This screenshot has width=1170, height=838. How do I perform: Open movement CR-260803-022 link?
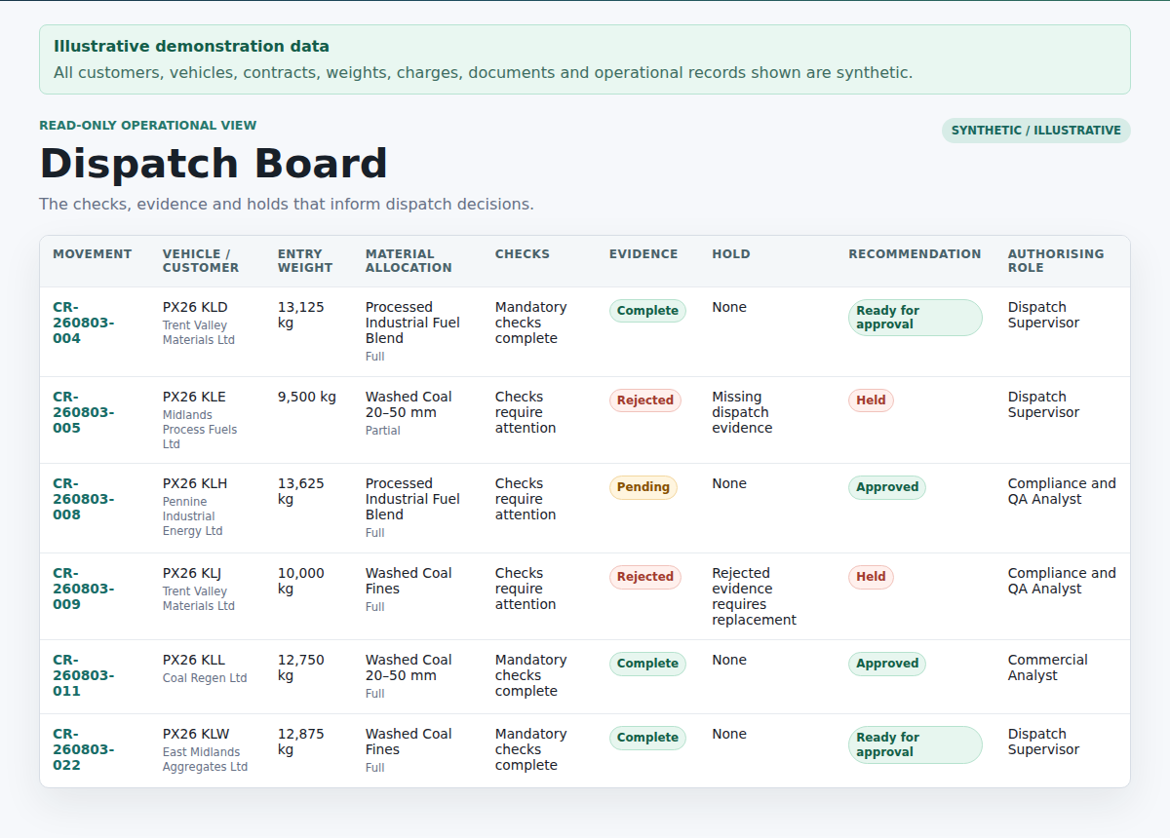[83, 749]
